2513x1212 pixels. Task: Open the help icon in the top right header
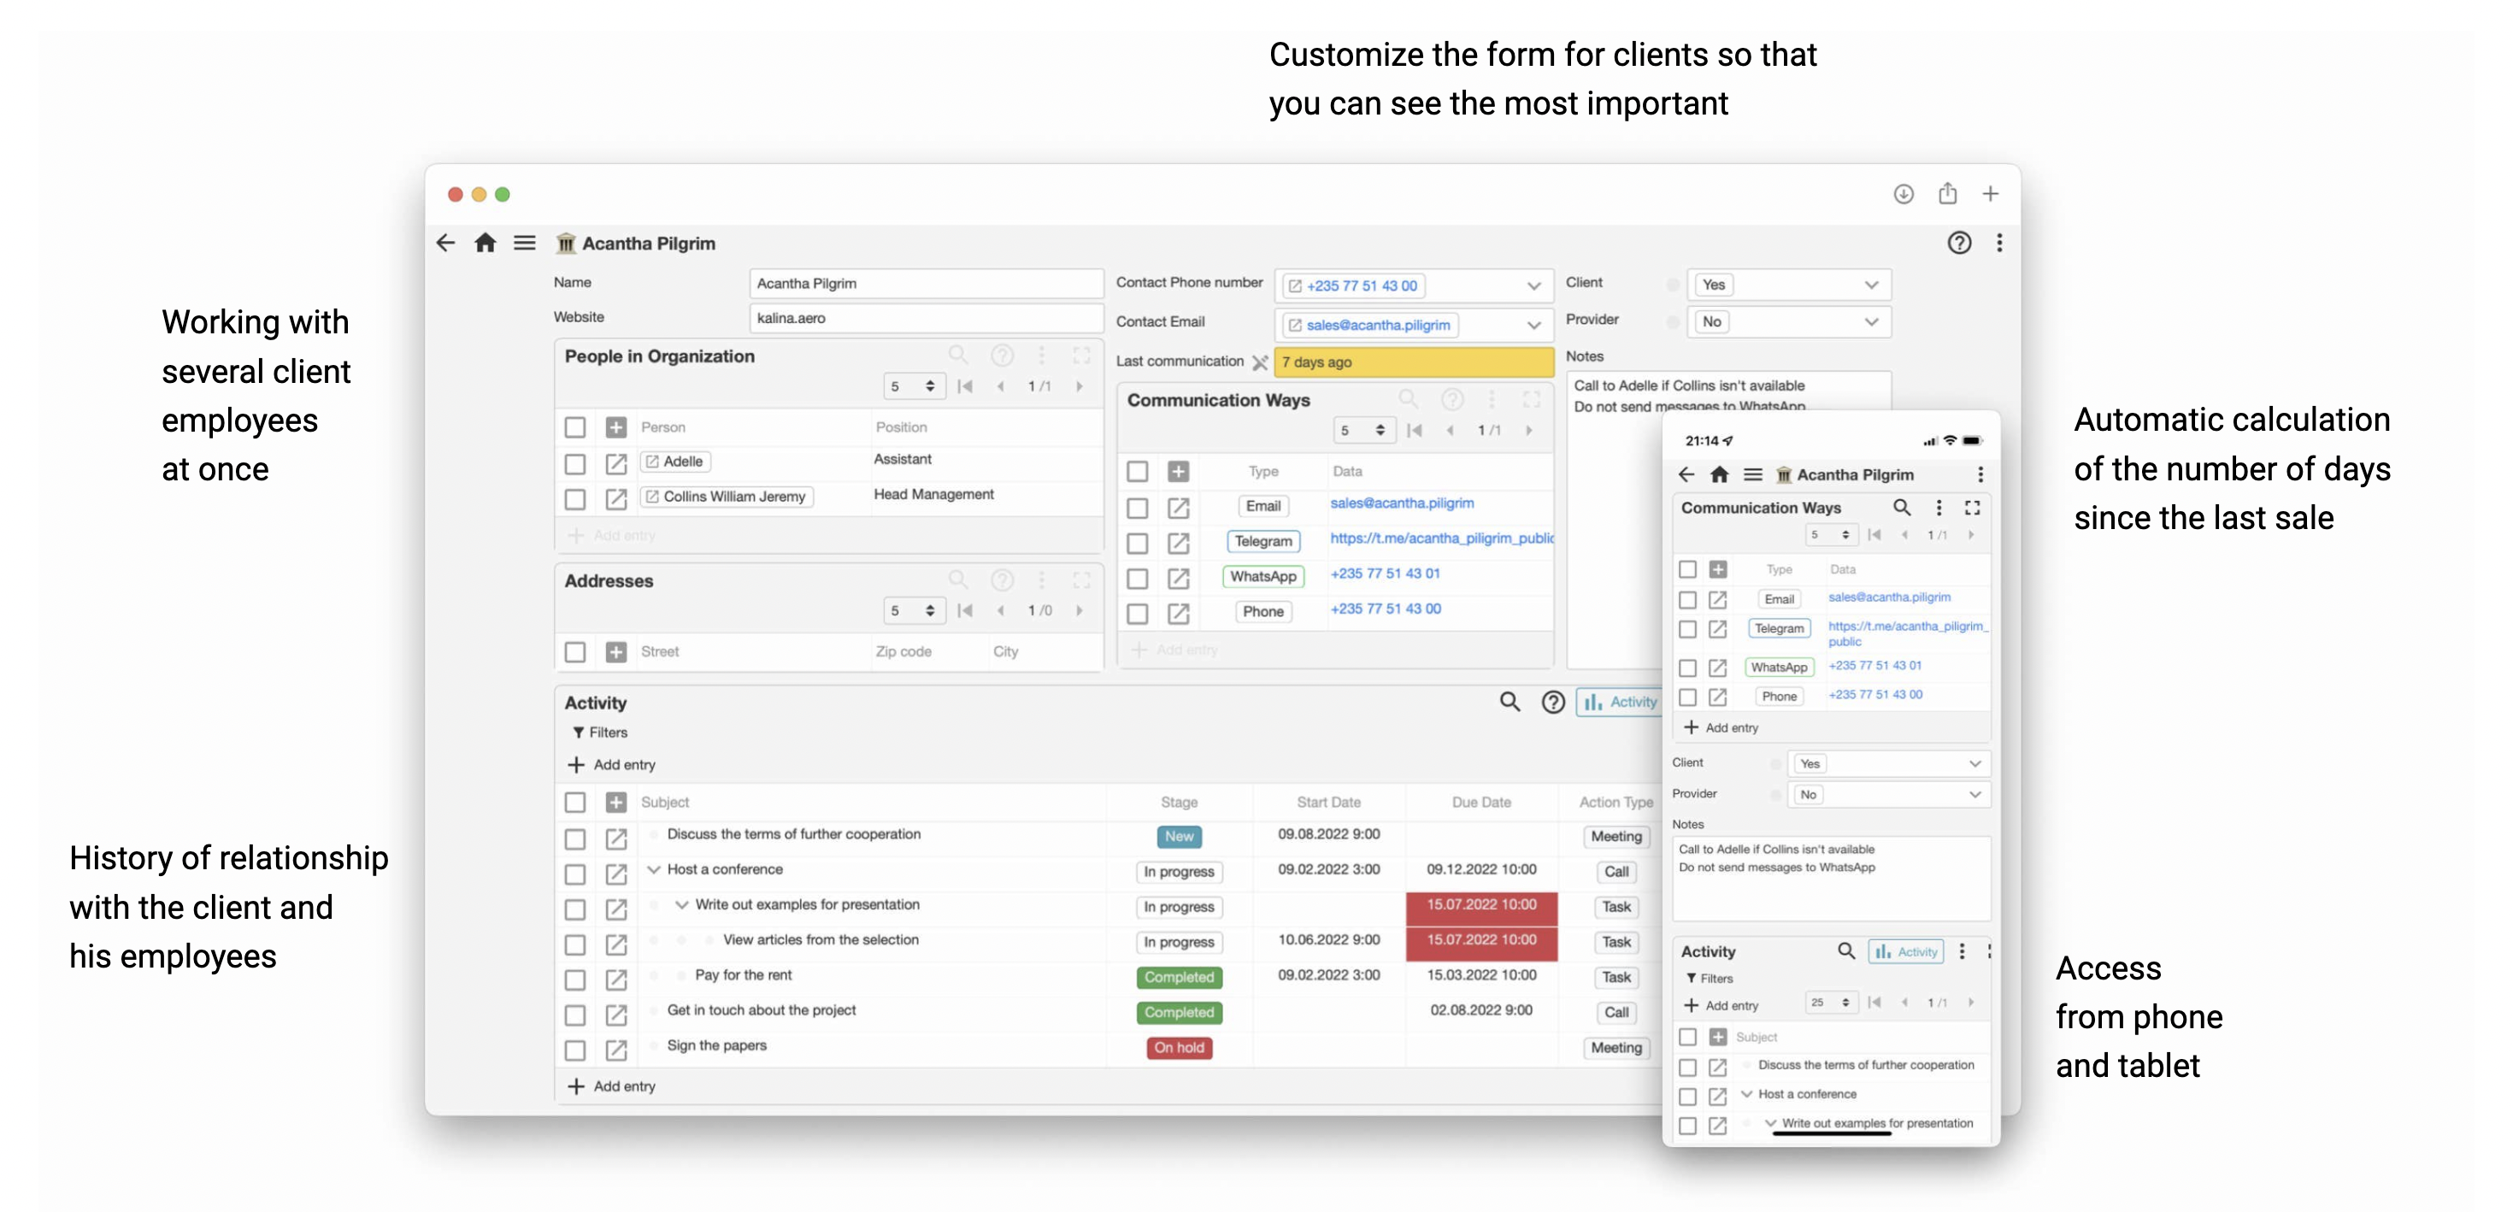point(1959,243)
